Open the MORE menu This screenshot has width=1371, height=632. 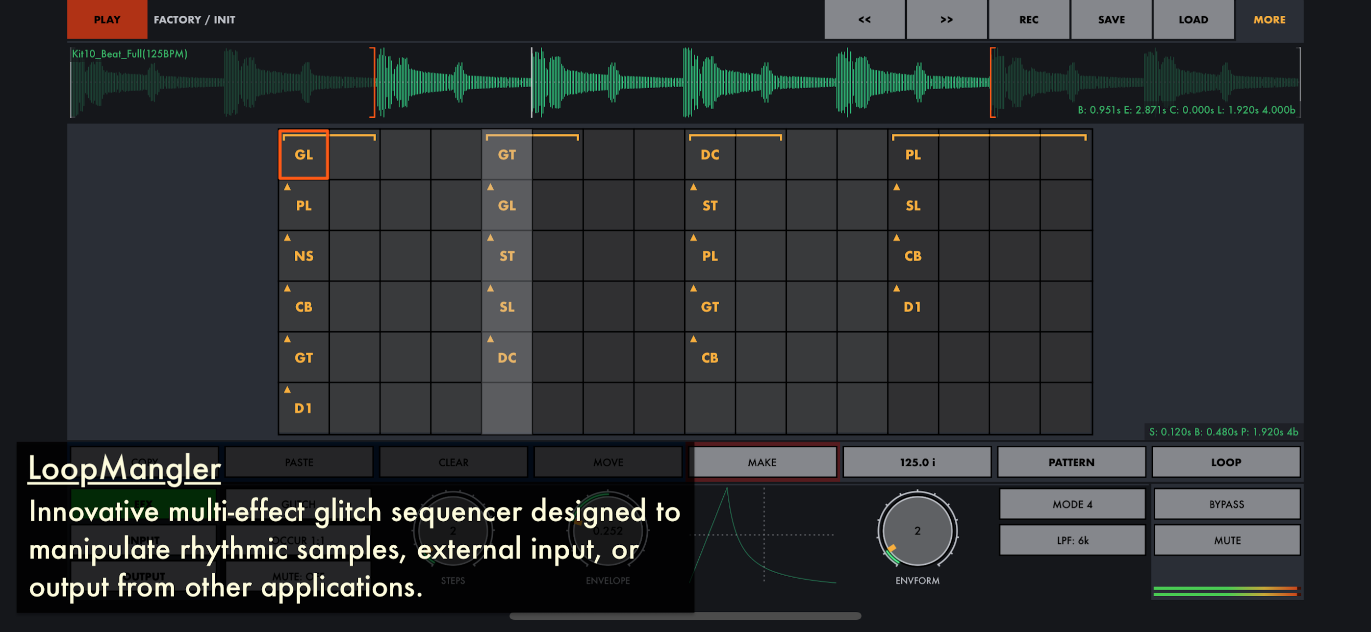[1269, 19]
